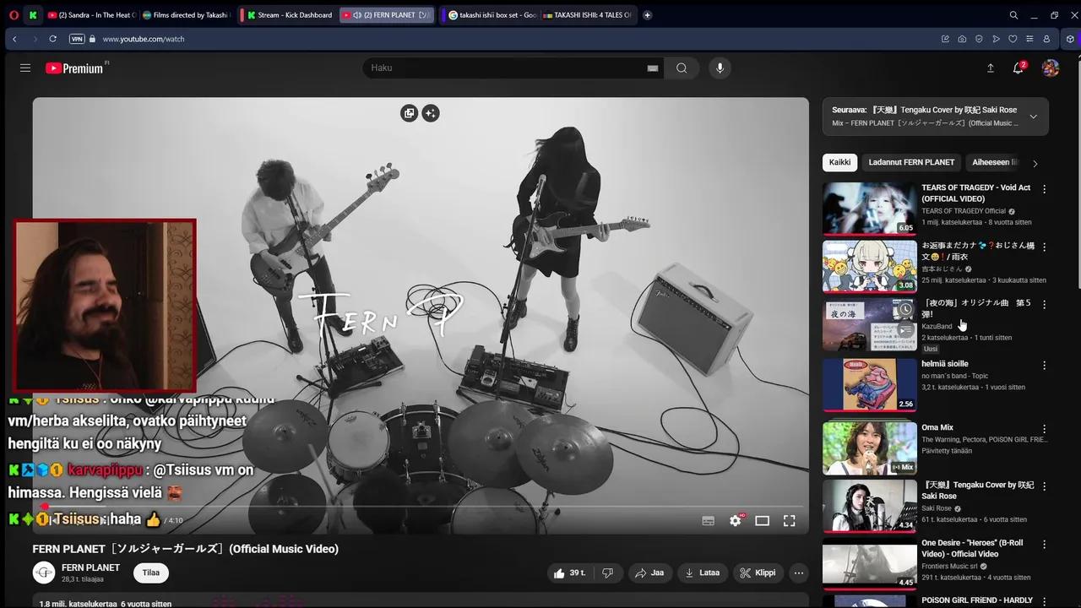Open options for helmiä sioille video
Screen dimensions: 1081x608
[x=1044, y=366]
